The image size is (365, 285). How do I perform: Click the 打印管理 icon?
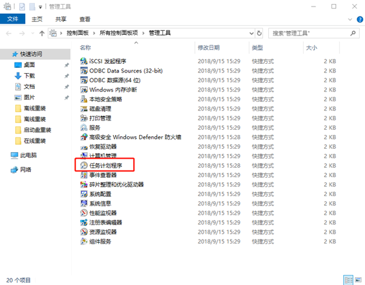[x=84, y=118]
